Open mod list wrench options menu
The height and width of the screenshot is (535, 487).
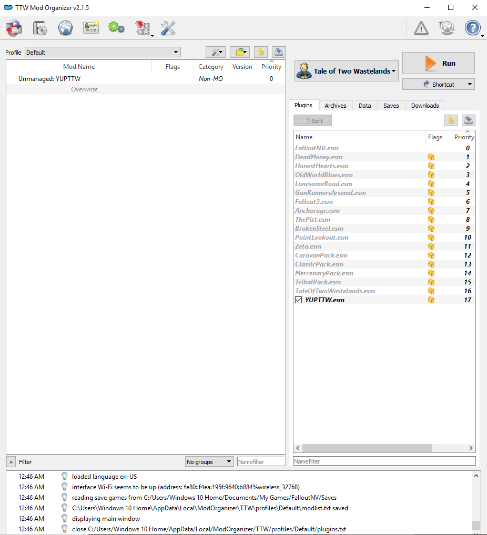(216, 52)
